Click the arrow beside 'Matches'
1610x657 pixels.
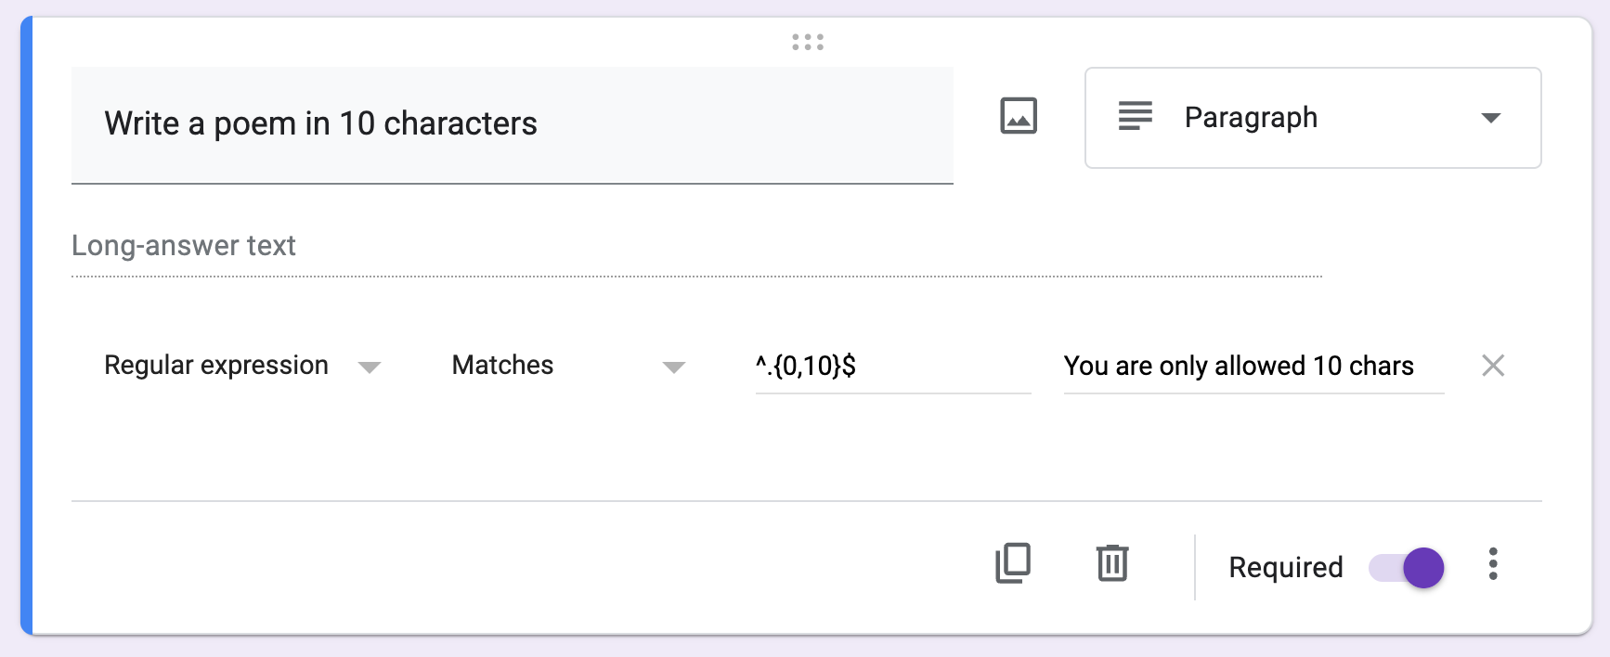[x=674, y=367]
